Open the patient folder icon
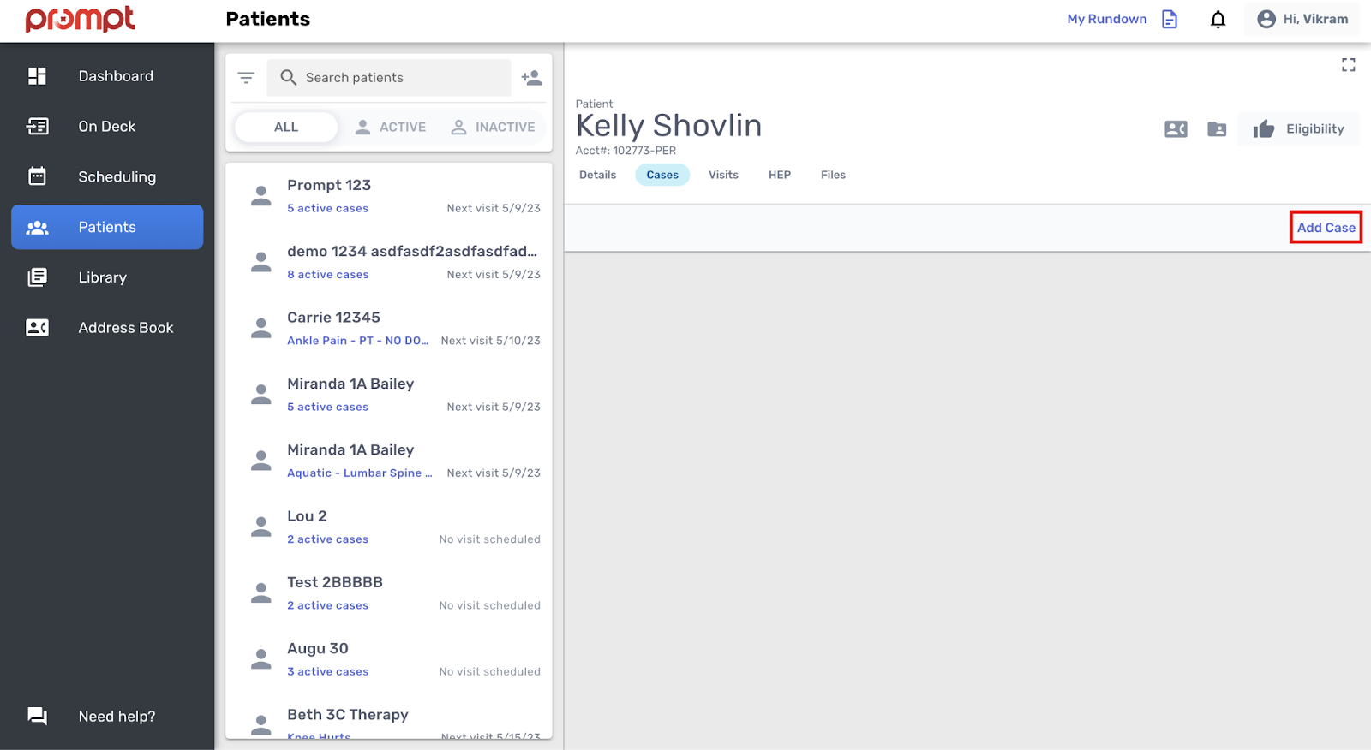Viewport: 1371px width, 750px height. pos(1217,129)
